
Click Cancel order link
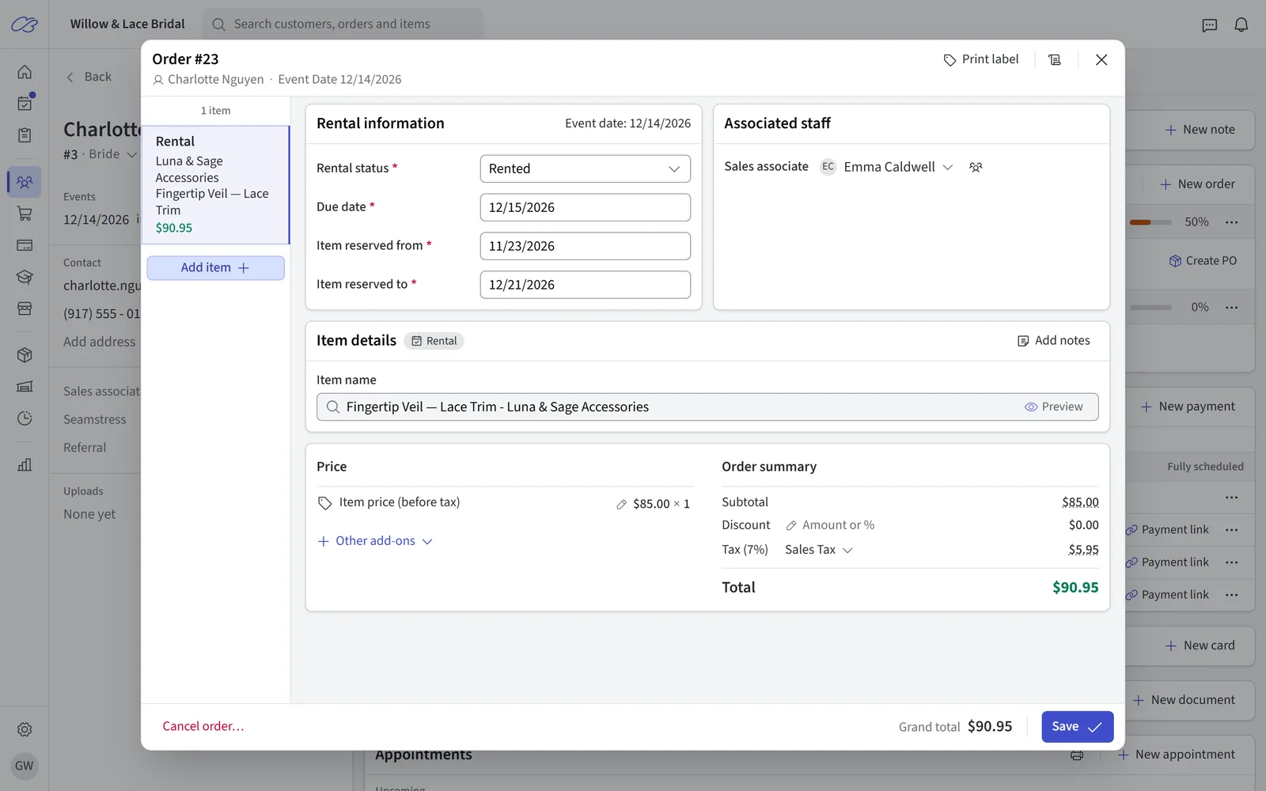pyautogui.click(x=203, y=726)
